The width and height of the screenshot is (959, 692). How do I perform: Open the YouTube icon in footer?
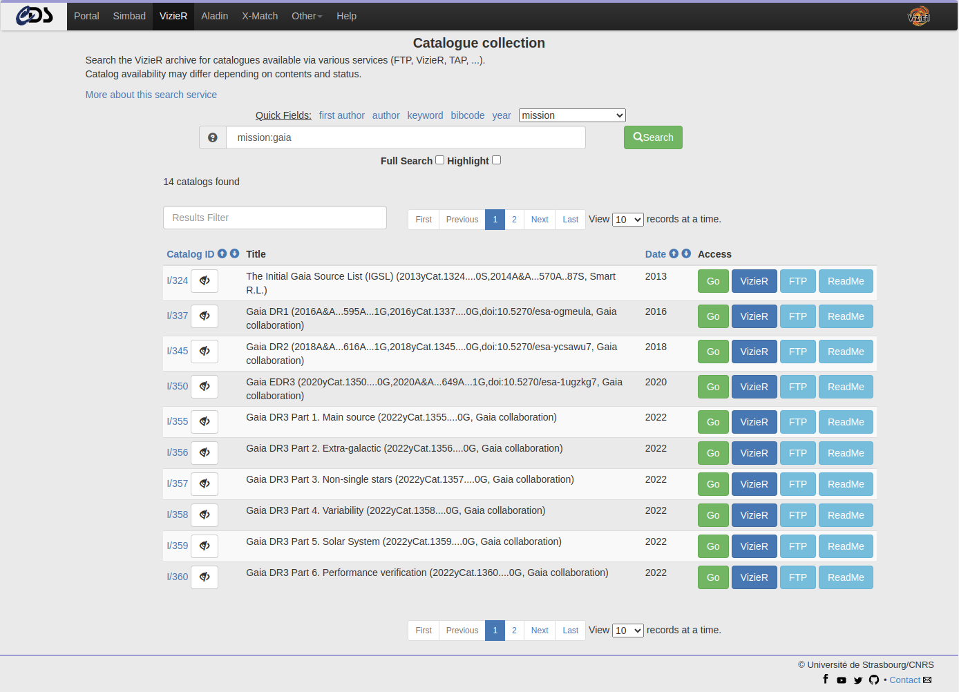[842, 680]
